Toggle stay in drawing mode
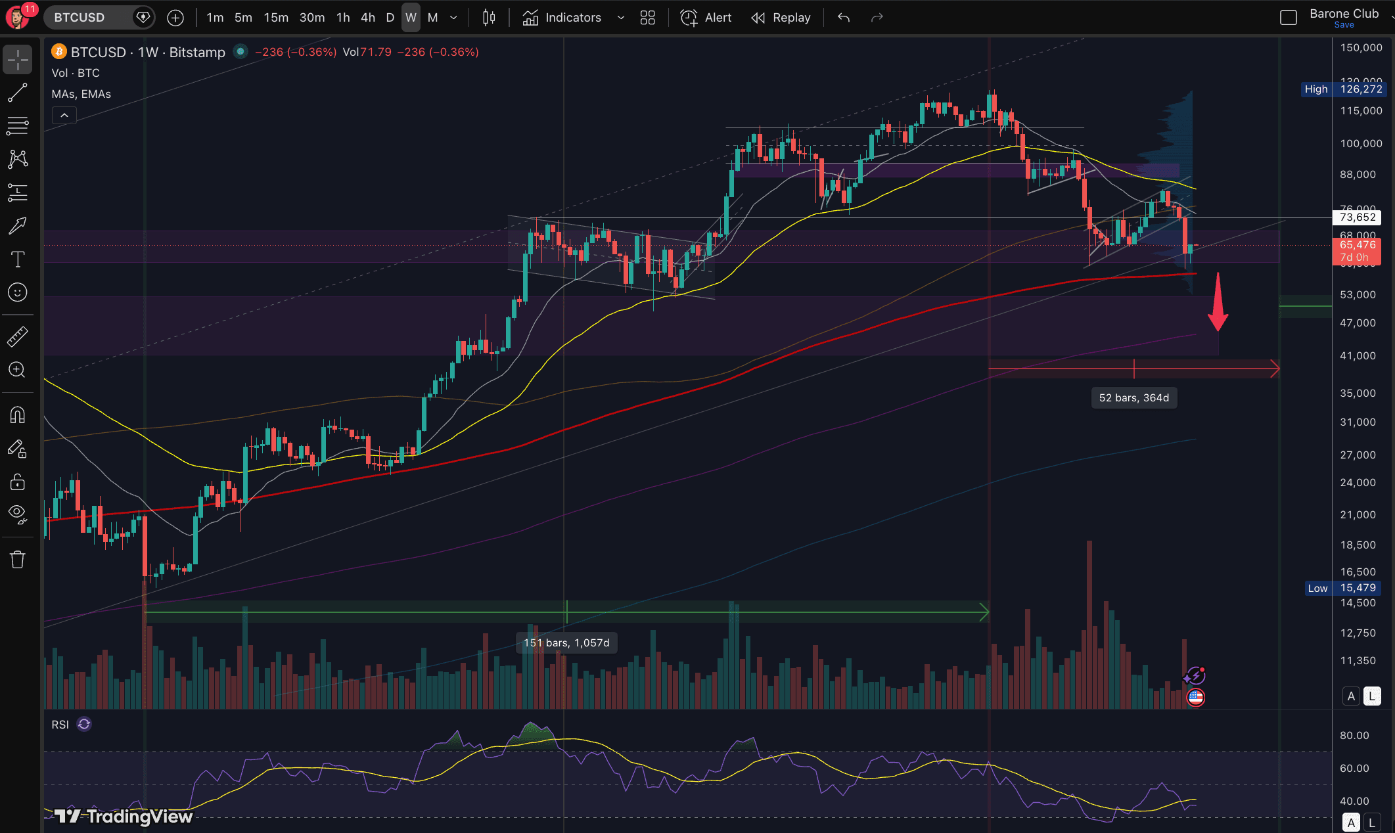1395x833 pixels. click(18, 449)
